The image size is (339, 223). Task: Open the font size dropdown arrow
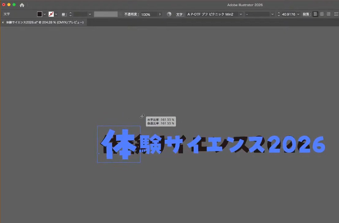coord(298,14)
